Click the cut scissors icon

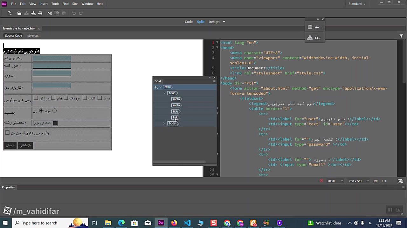coord(50,13)
